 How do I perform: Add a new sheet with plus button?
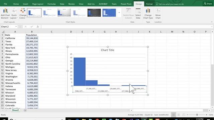[25, 110]
